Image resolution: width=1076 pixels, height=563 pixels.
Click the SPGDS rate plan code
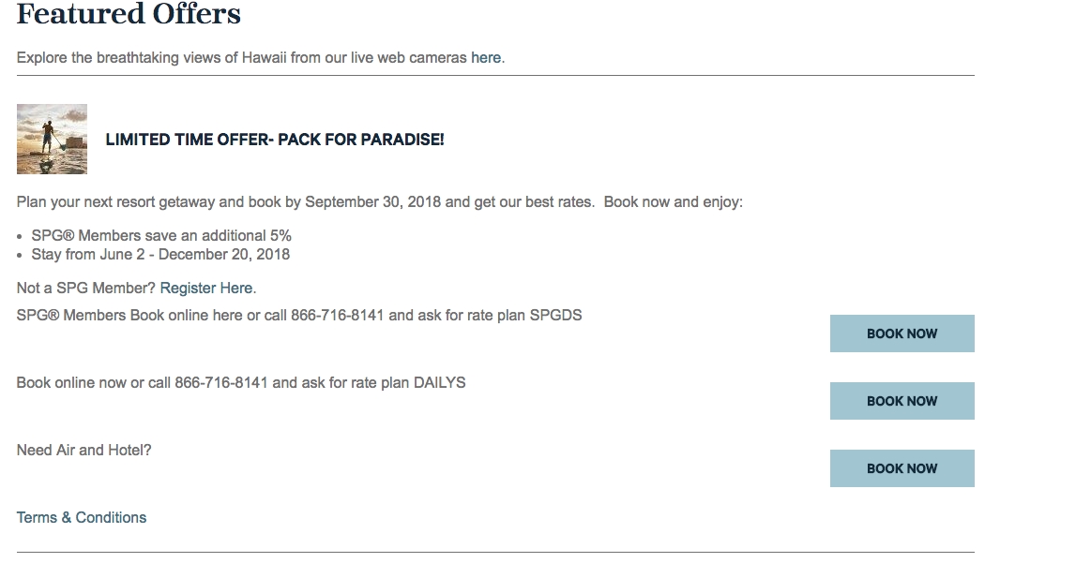pos(556,315)
